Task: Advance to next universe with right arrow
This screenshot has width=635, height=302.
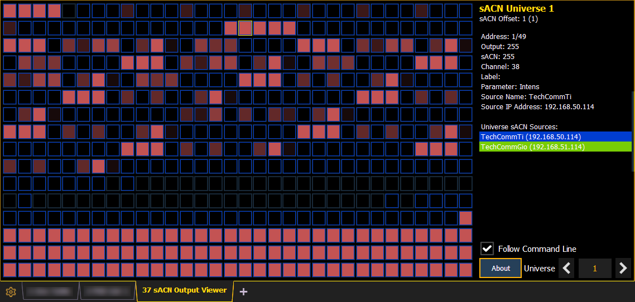Action: (x=623, y=269)
